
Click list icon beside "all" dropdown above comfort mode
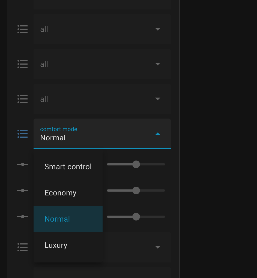22,99
